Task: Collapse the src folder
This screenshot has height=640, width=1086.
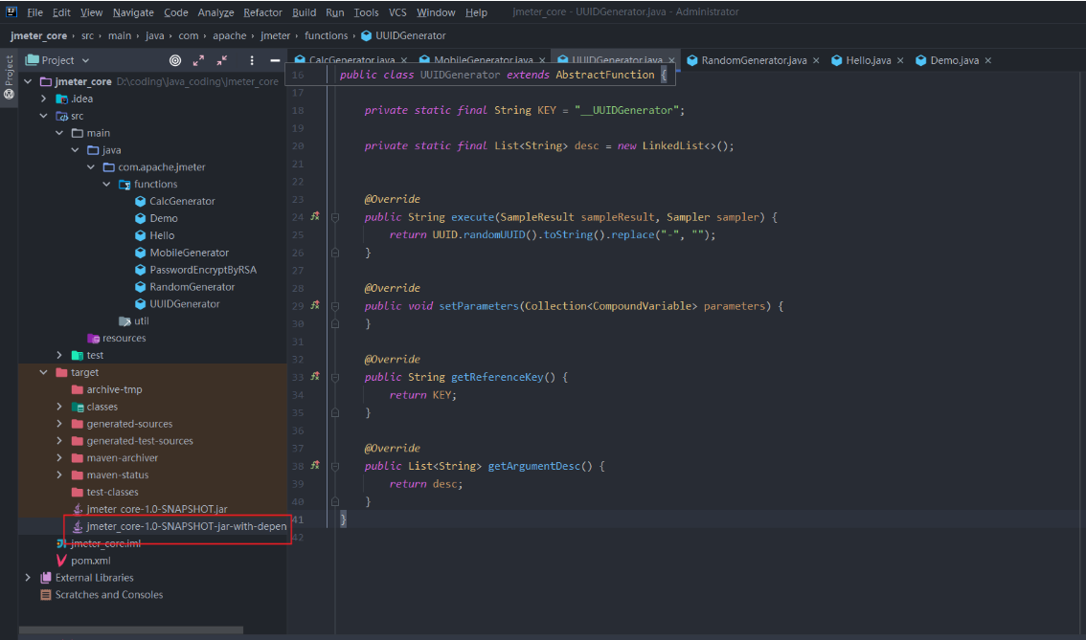Action: click(44, 116)
